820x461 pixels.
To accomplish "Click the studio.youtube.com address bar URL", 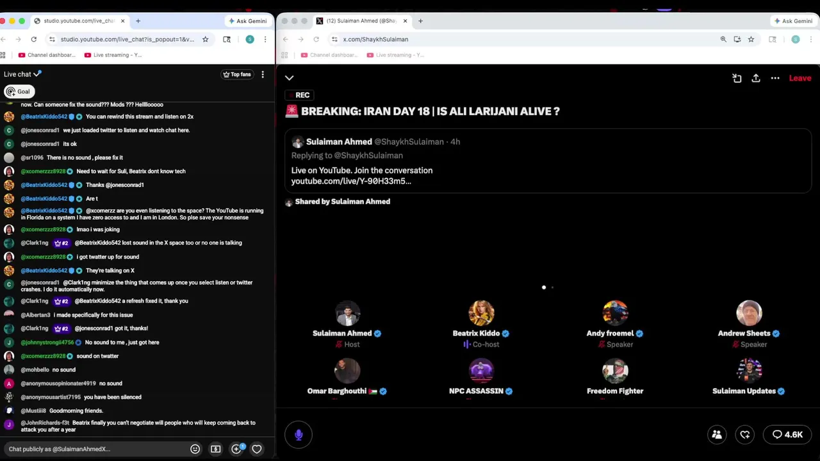I will pos(127,39).
